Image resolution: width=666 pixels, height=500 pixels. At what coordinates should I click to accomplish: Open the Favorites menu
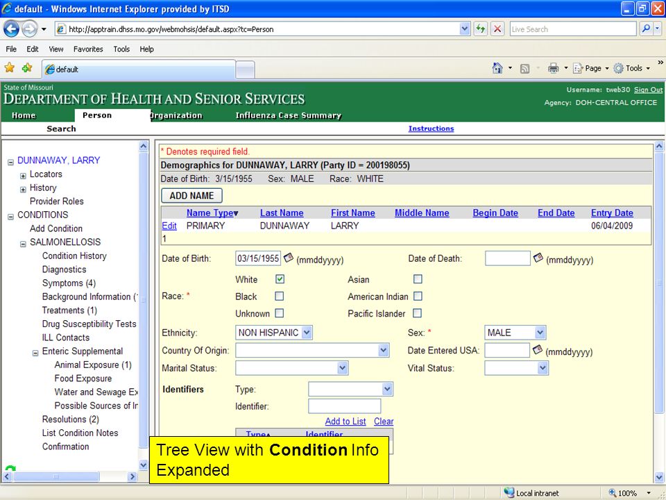pos(88,49)
